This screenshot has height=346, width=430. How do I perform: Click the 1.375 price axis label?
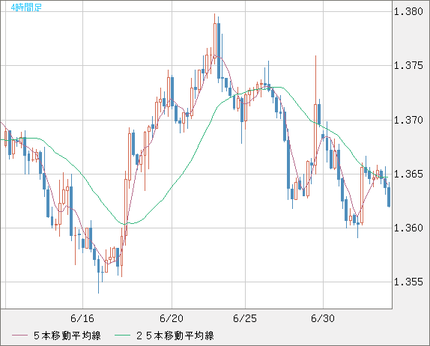click(x=408, y=65)
